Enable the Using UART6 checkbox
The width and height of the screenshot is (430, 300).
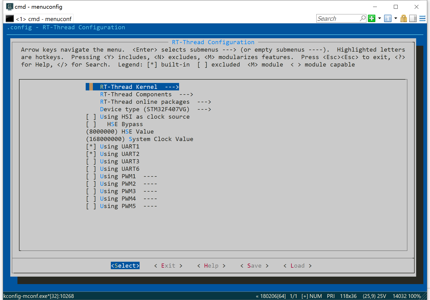coord(91,169)
